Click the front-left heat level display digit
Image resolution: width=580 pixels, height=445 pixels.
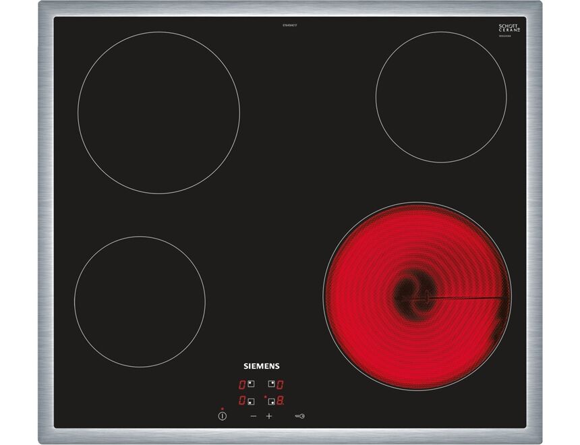[241, 401]
